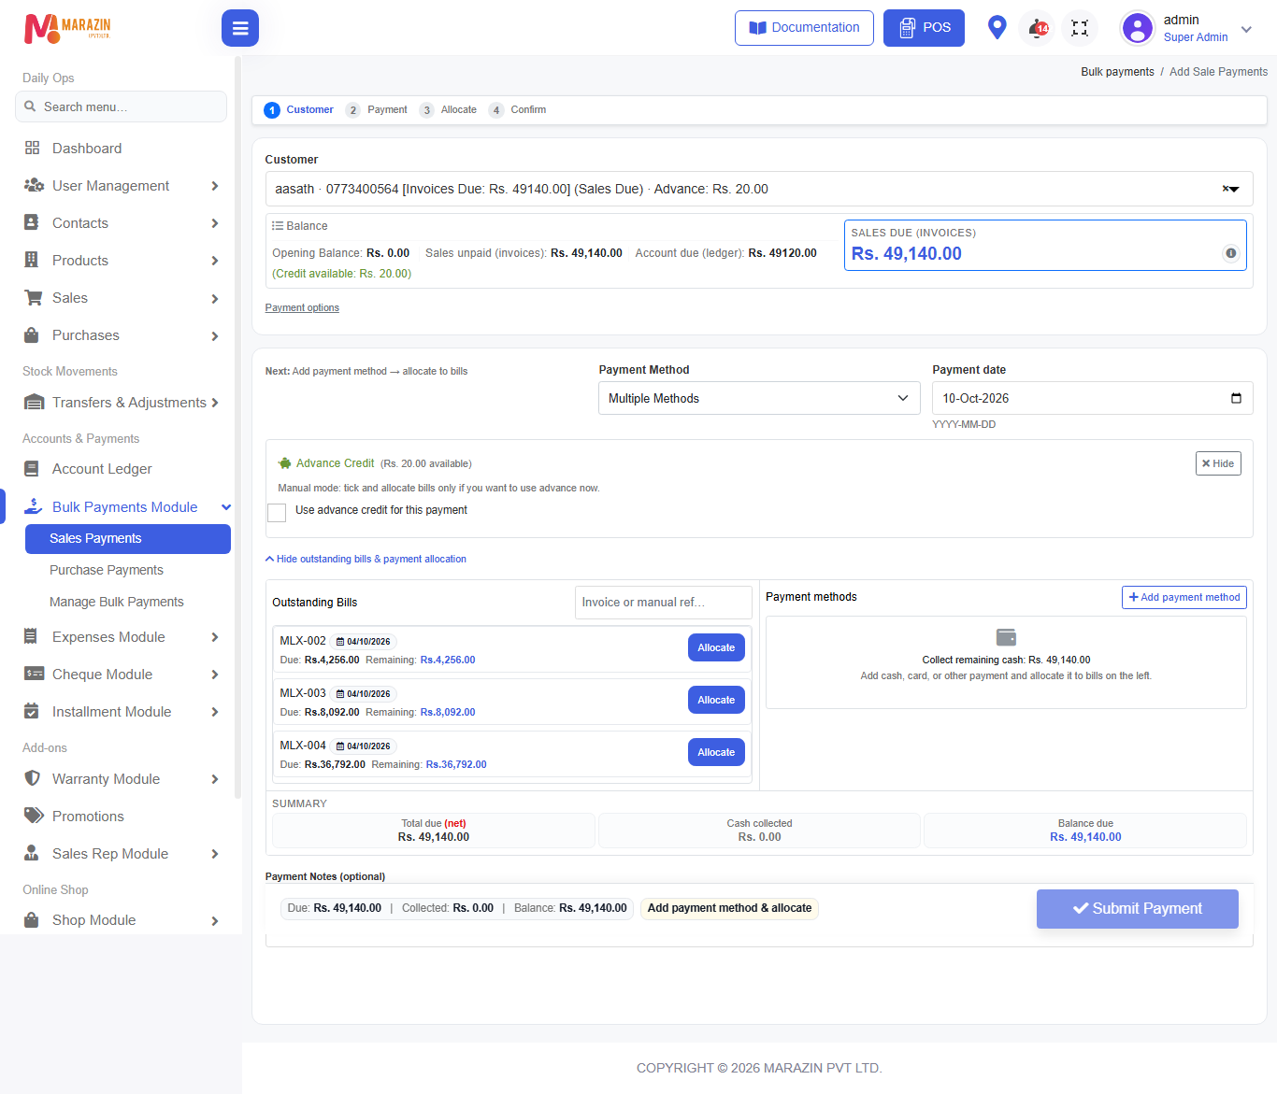Click the Bulk Payments Module hand icon

(x=34, y=506)
